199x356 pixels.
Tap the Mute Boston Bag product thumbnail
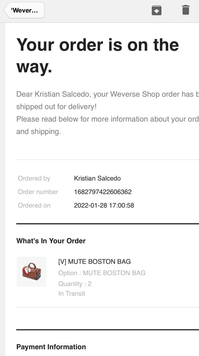coord(32,271)
